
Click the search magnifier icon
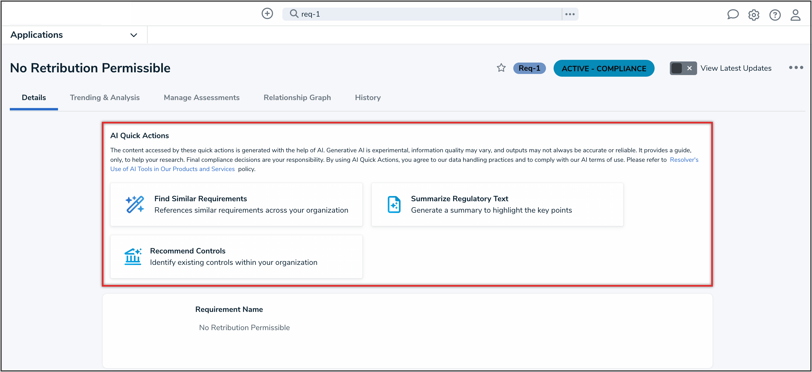coord(294,14)
